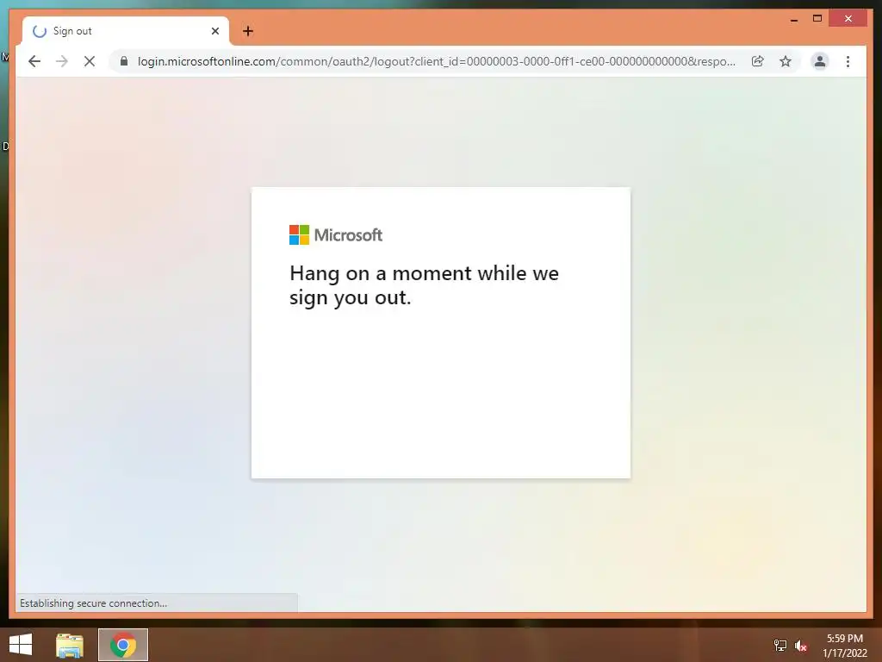The width and height of the screenshot is (882, 662).
Task: Go back with the browser back arrow
Action: tap(34, 61)
